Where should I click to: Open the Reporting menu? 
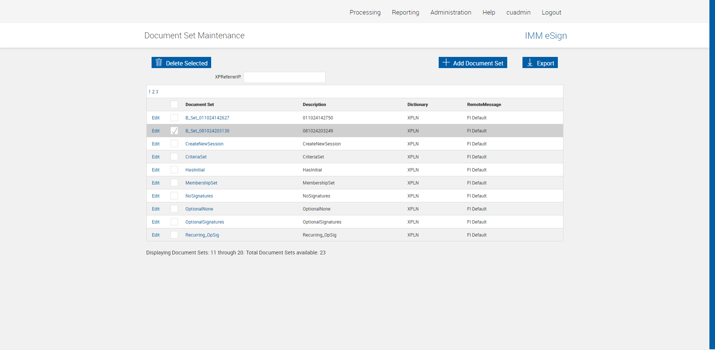pyautogui.click(x=406, y=12)
